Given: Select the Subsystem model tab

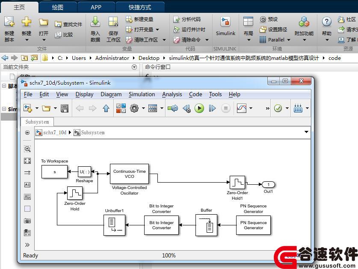Looking at the screenshot, I should tap(37, 122).
